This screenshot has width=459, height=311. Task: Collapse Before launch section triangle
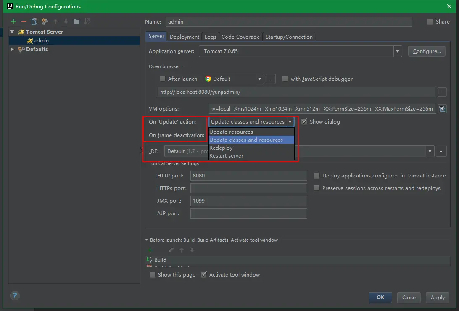(x=146, y=240)
